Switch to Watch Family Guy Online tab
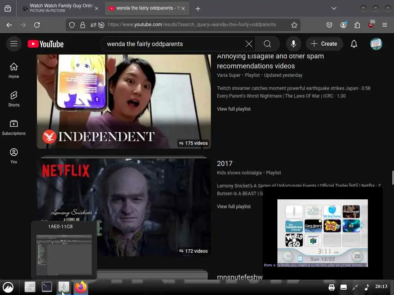394x295 pixels. point(60,8)
